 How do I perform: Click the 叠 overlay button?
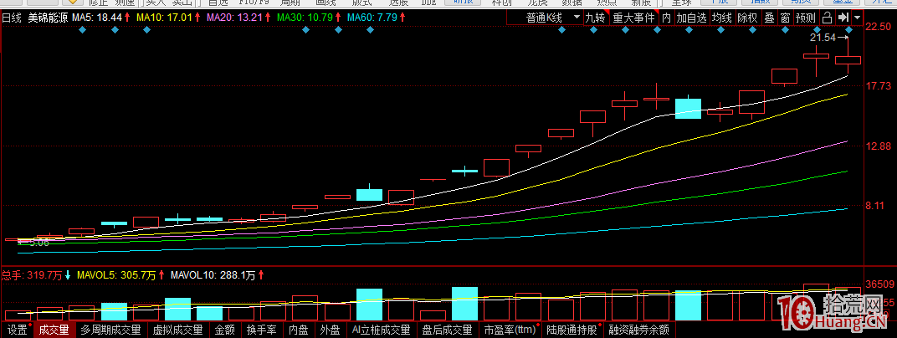tap(769, 17)
